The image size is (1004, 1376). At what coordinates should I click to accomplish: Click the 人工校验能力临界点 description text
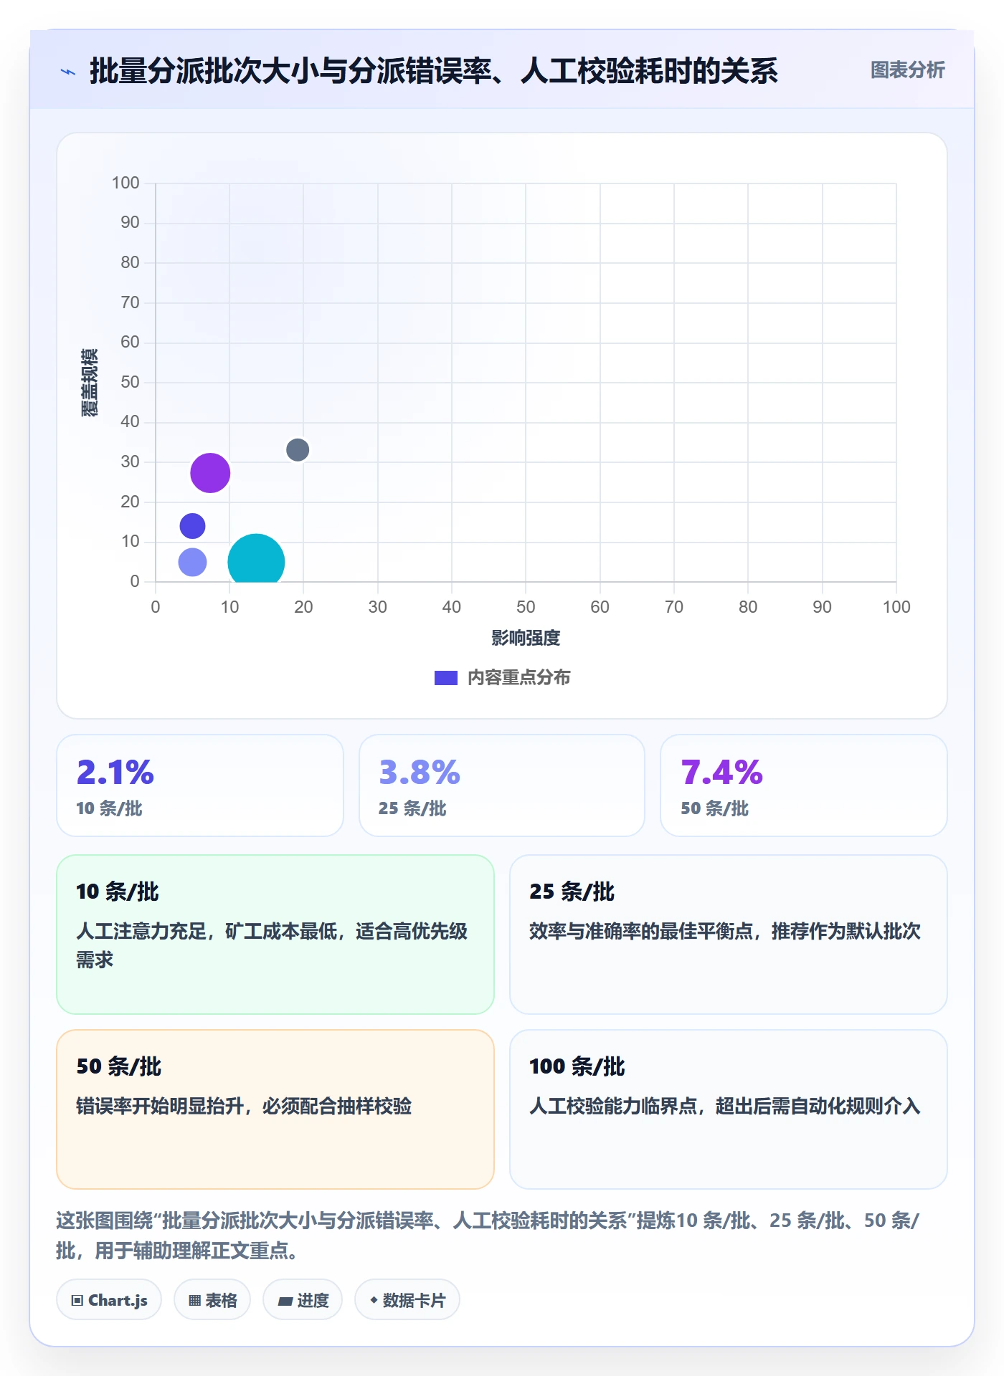725,1106
